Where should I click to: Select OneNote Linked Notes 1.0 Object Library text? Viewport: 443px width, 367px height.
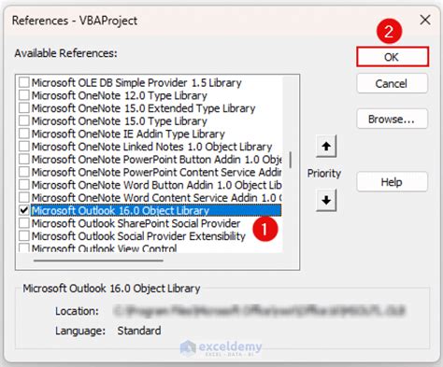(151, 147)
